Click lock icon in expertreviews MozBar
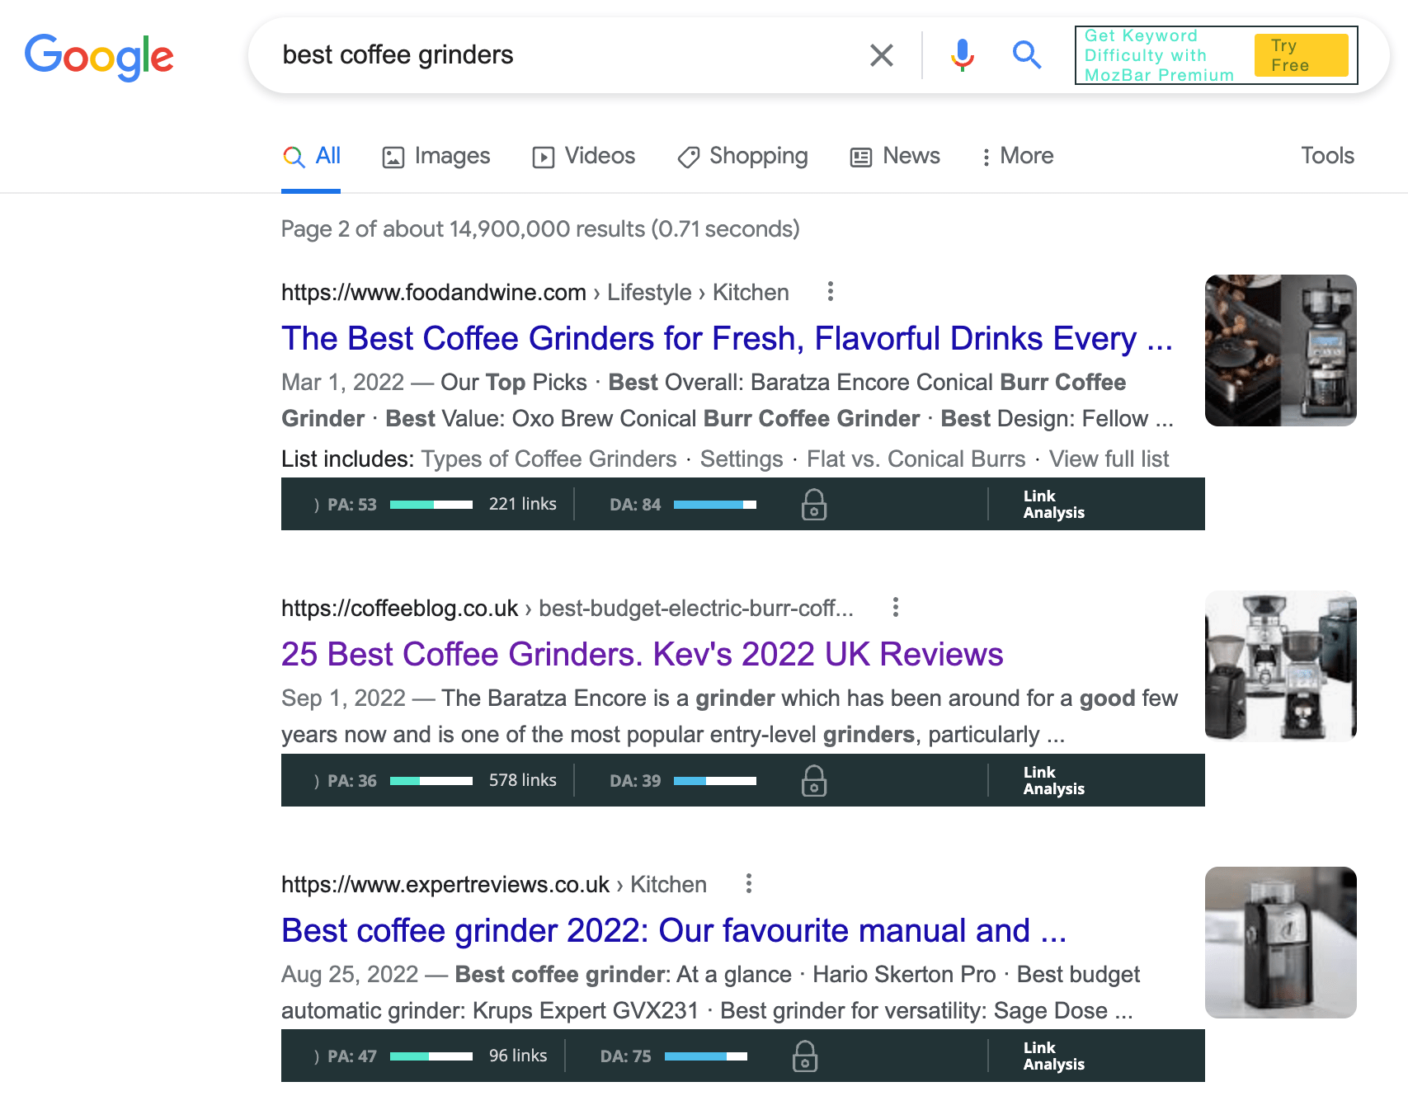Image resolution: width=1408 pixels, height=1110 pixels. point(805,1056)
